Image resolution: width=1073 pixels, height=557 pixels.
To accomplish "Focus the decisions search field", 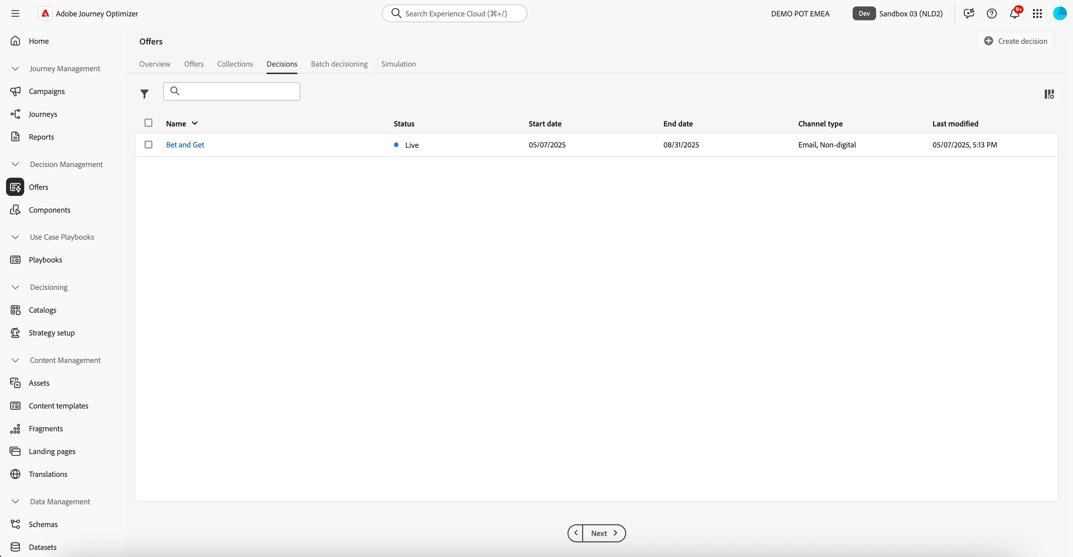I will (x=232, y=91).
